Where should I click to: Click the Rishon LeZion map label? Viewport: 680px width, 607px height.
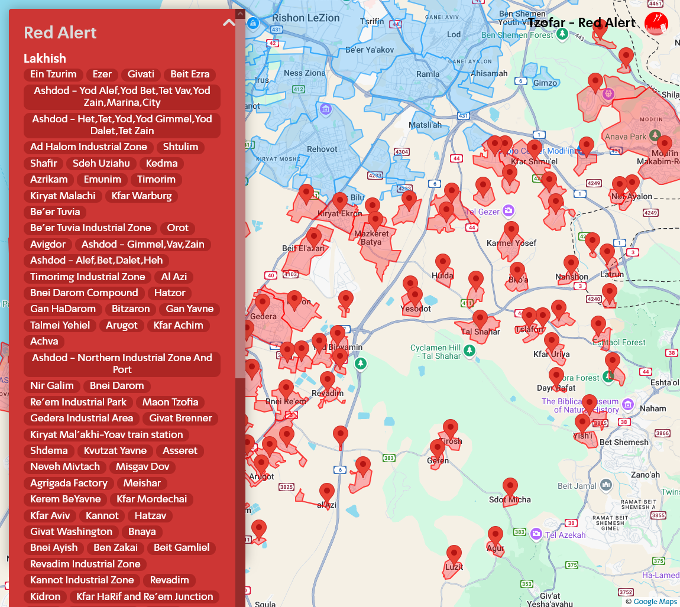click(306, 18)
